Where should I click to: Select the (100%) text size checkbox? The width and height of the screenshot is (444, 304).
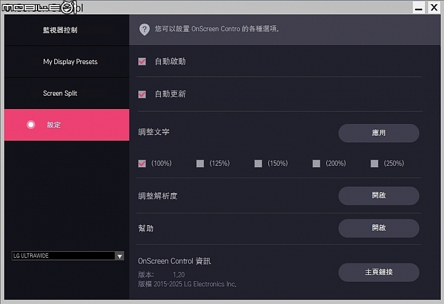click(x=142, y=163)
